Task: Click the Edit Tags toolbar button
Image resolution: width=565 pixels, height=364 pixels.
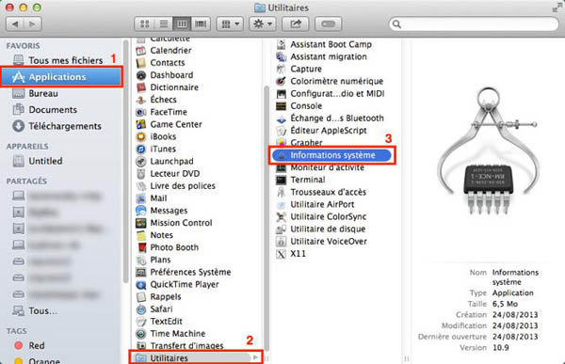Action: pyautogui.click(x=329, y=24)
